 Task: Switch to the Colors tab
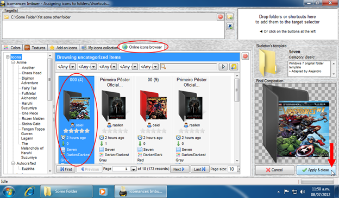[x=12, y=48]
